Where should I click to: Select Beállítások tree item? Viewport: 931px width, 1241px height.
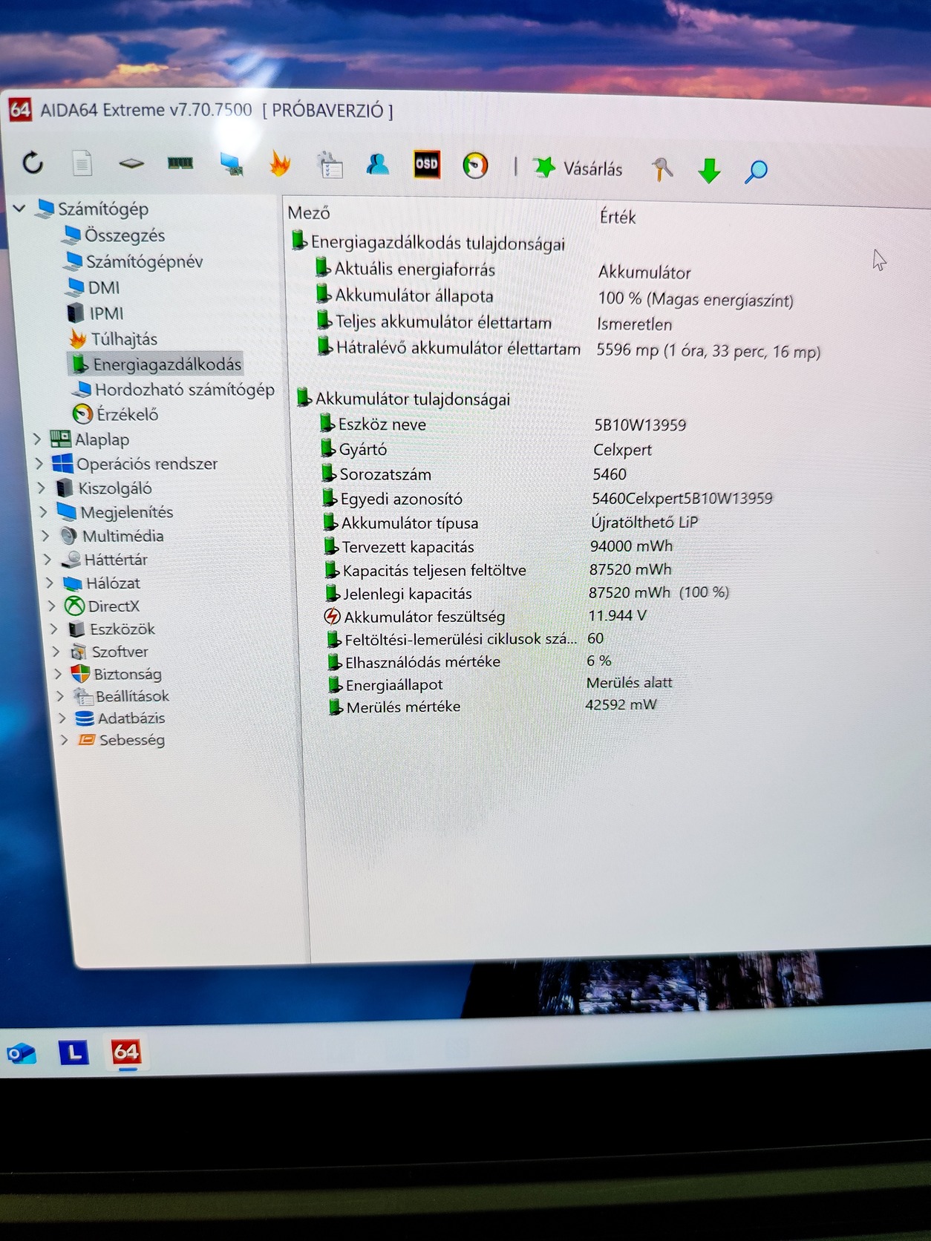[122, 696]
